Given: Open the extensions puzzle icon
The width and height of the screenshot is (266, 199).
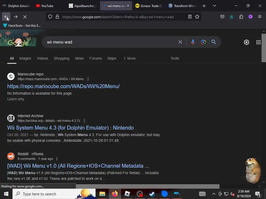Looking at the screenshot, I should click(x=241, y=17).
